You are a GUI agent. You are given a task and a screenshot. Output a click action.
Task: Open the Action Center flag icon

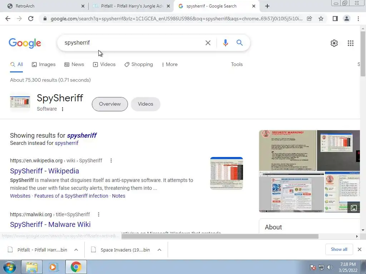(313, 267)
